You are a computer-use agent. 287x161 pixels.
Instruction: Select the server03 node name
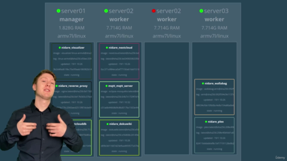coord(216,11)
